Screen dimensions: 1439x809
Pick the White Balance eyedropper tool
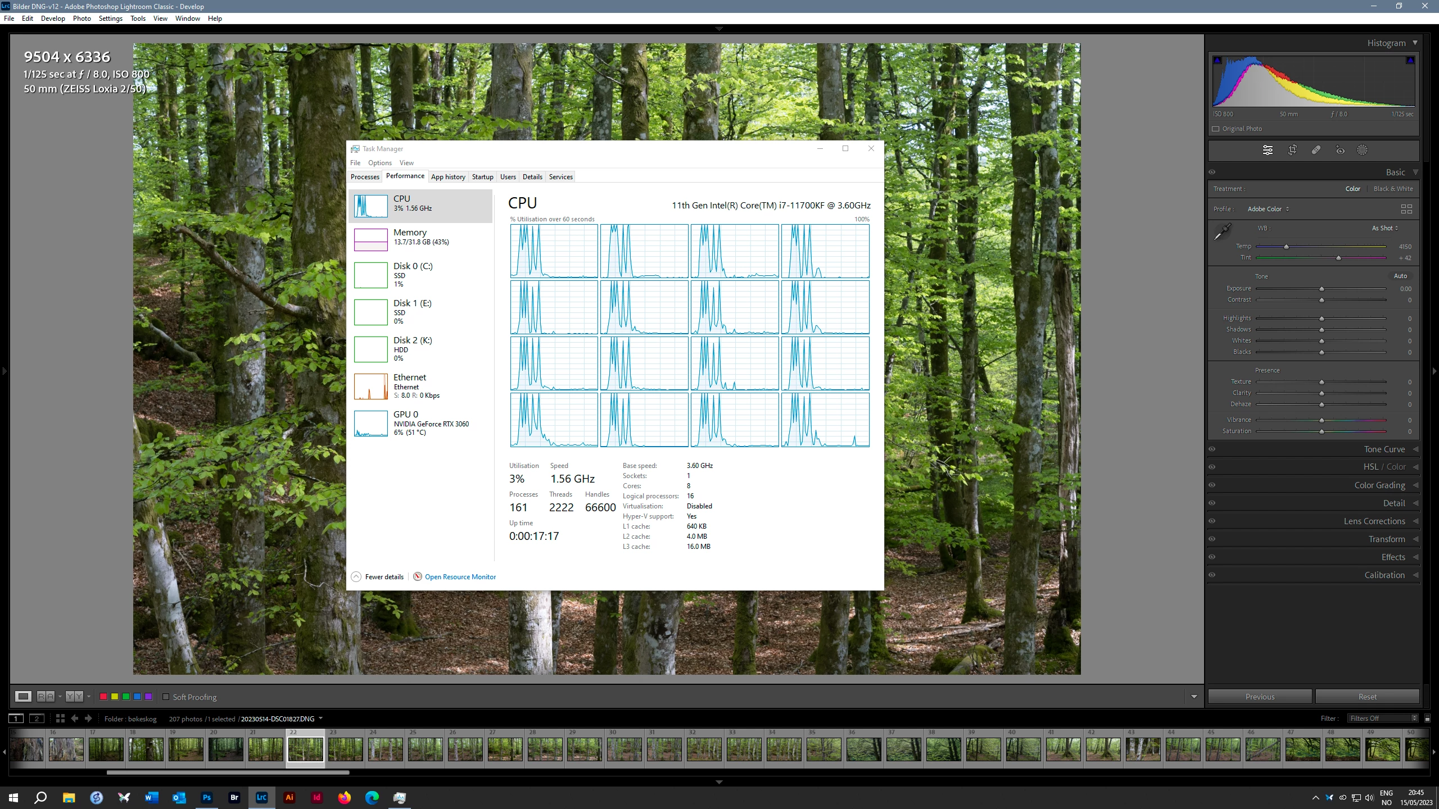coord(1222,231)
